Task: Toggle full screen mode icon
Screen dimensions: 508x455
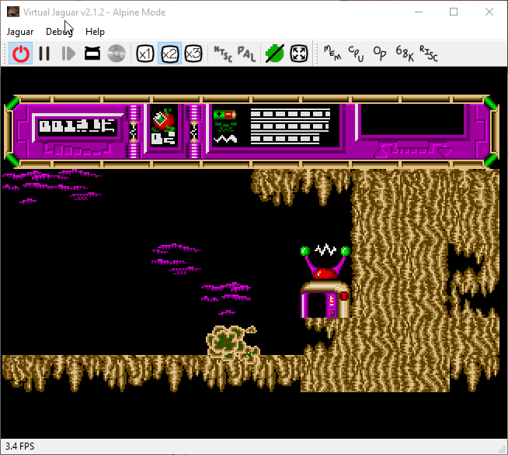Action: point(298,53)
